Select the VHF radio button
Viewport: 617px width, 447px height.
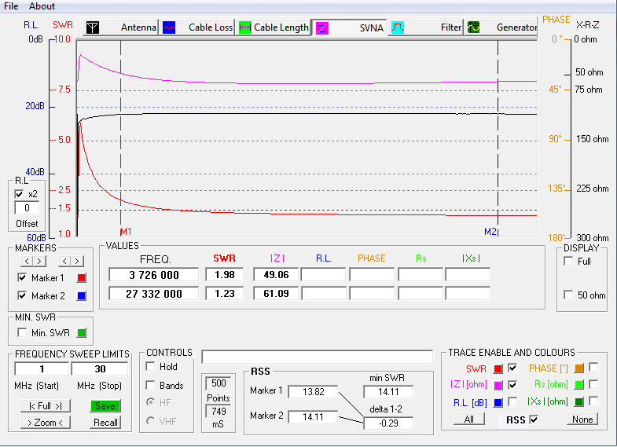[x=150, y=421]
